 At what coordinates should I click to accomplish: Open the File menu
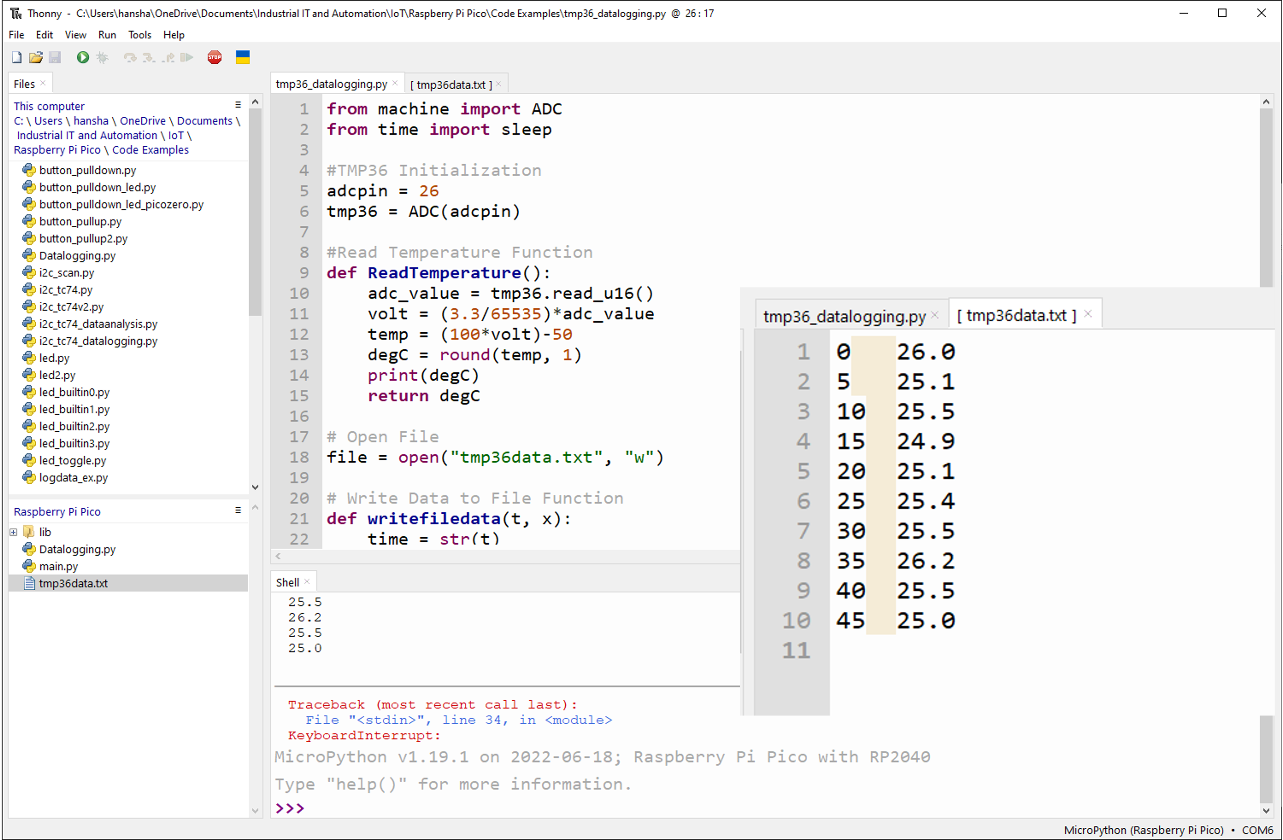pyautogui.click(x=16, y=35)
